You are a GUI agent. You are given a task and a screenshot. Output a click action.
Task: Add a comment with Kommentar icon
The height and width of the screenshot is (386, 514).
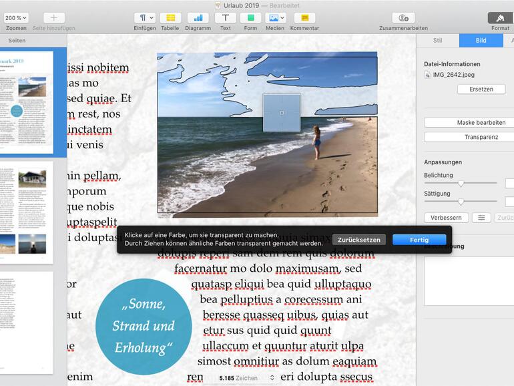pos(304,18)
